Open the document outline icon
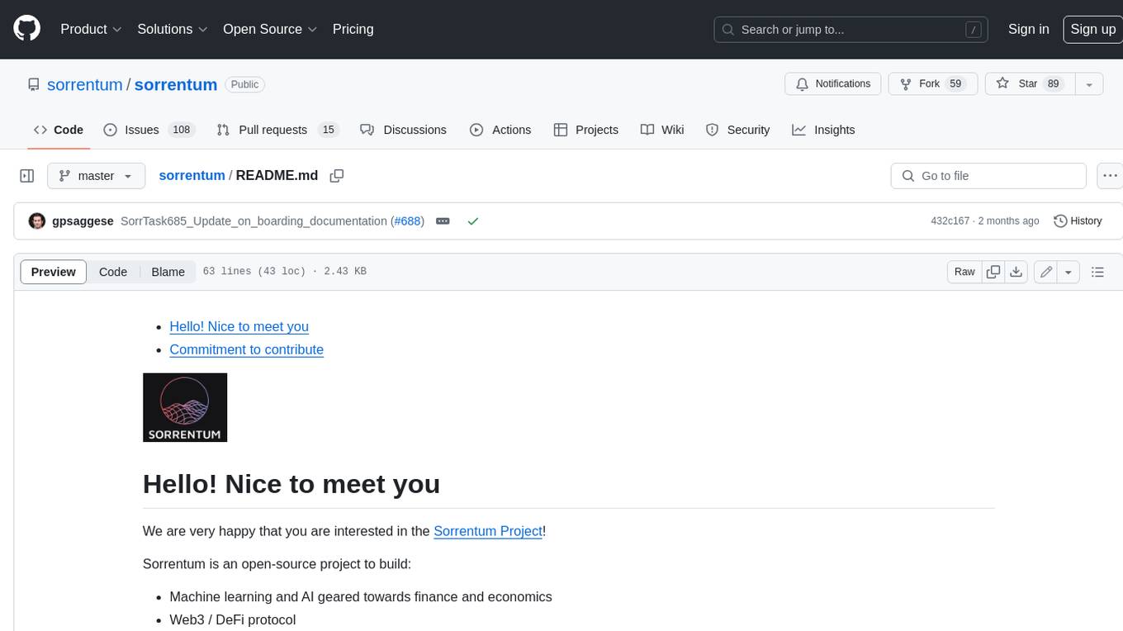This screenshot has height=631, width=1123. (1097, 272)
